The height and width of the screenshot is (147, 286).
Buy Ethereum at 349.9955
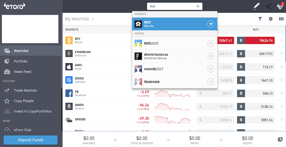[256, 54]
